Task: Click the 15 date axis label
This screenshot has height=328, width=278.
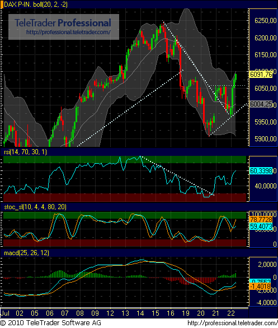Action: click(x=156, y=313)
